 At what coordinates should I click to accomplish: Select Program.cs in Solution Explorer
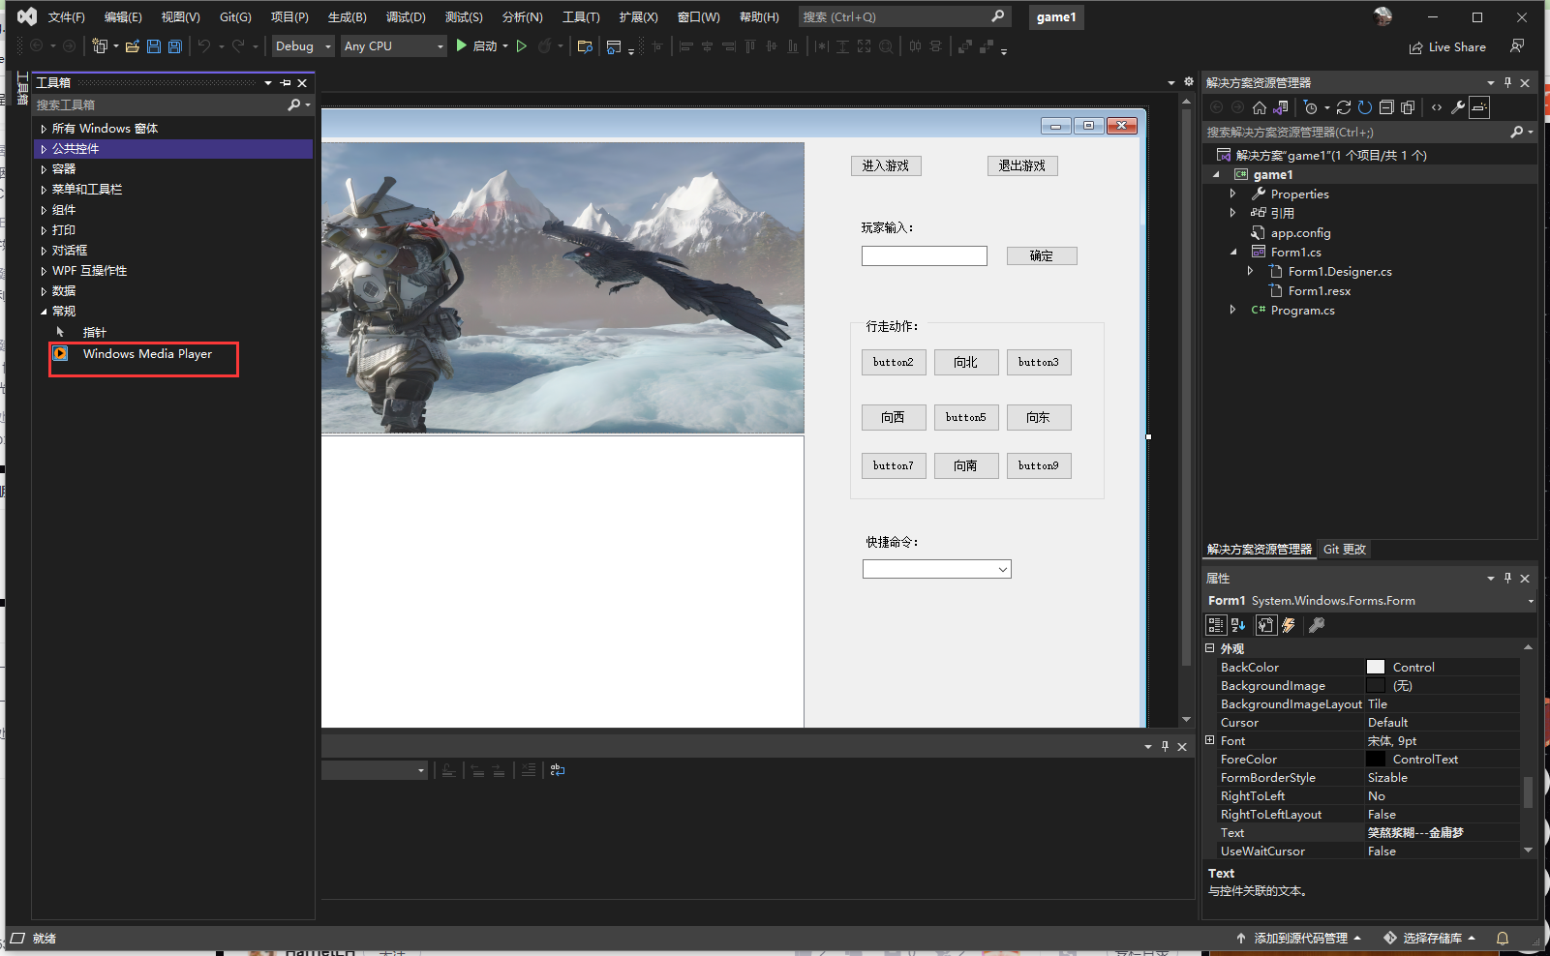click(1302, 311)
